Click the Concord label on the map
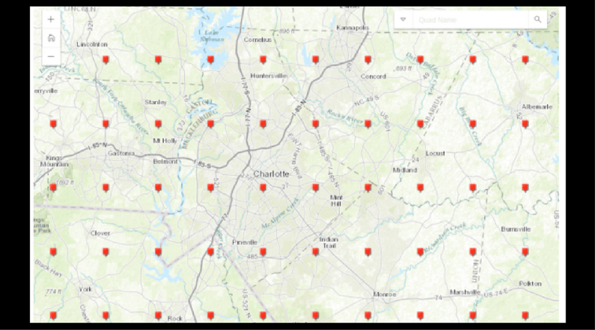This screenshot has height=330, width=595. (373, 76)
